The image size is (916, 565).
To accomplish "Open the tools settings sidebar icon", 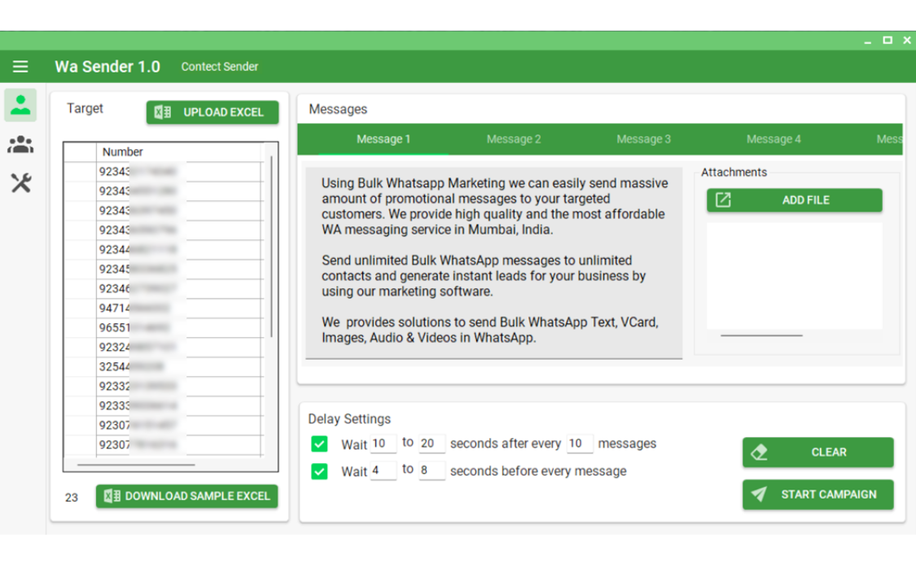I will pyautogui.click(x=21, y=183).
